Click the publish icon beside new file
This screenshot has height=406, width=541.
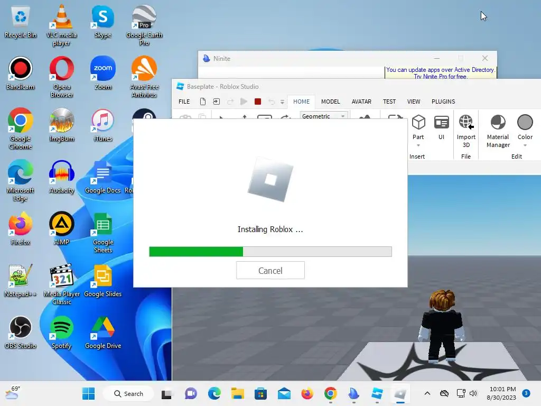pos(216,101)
